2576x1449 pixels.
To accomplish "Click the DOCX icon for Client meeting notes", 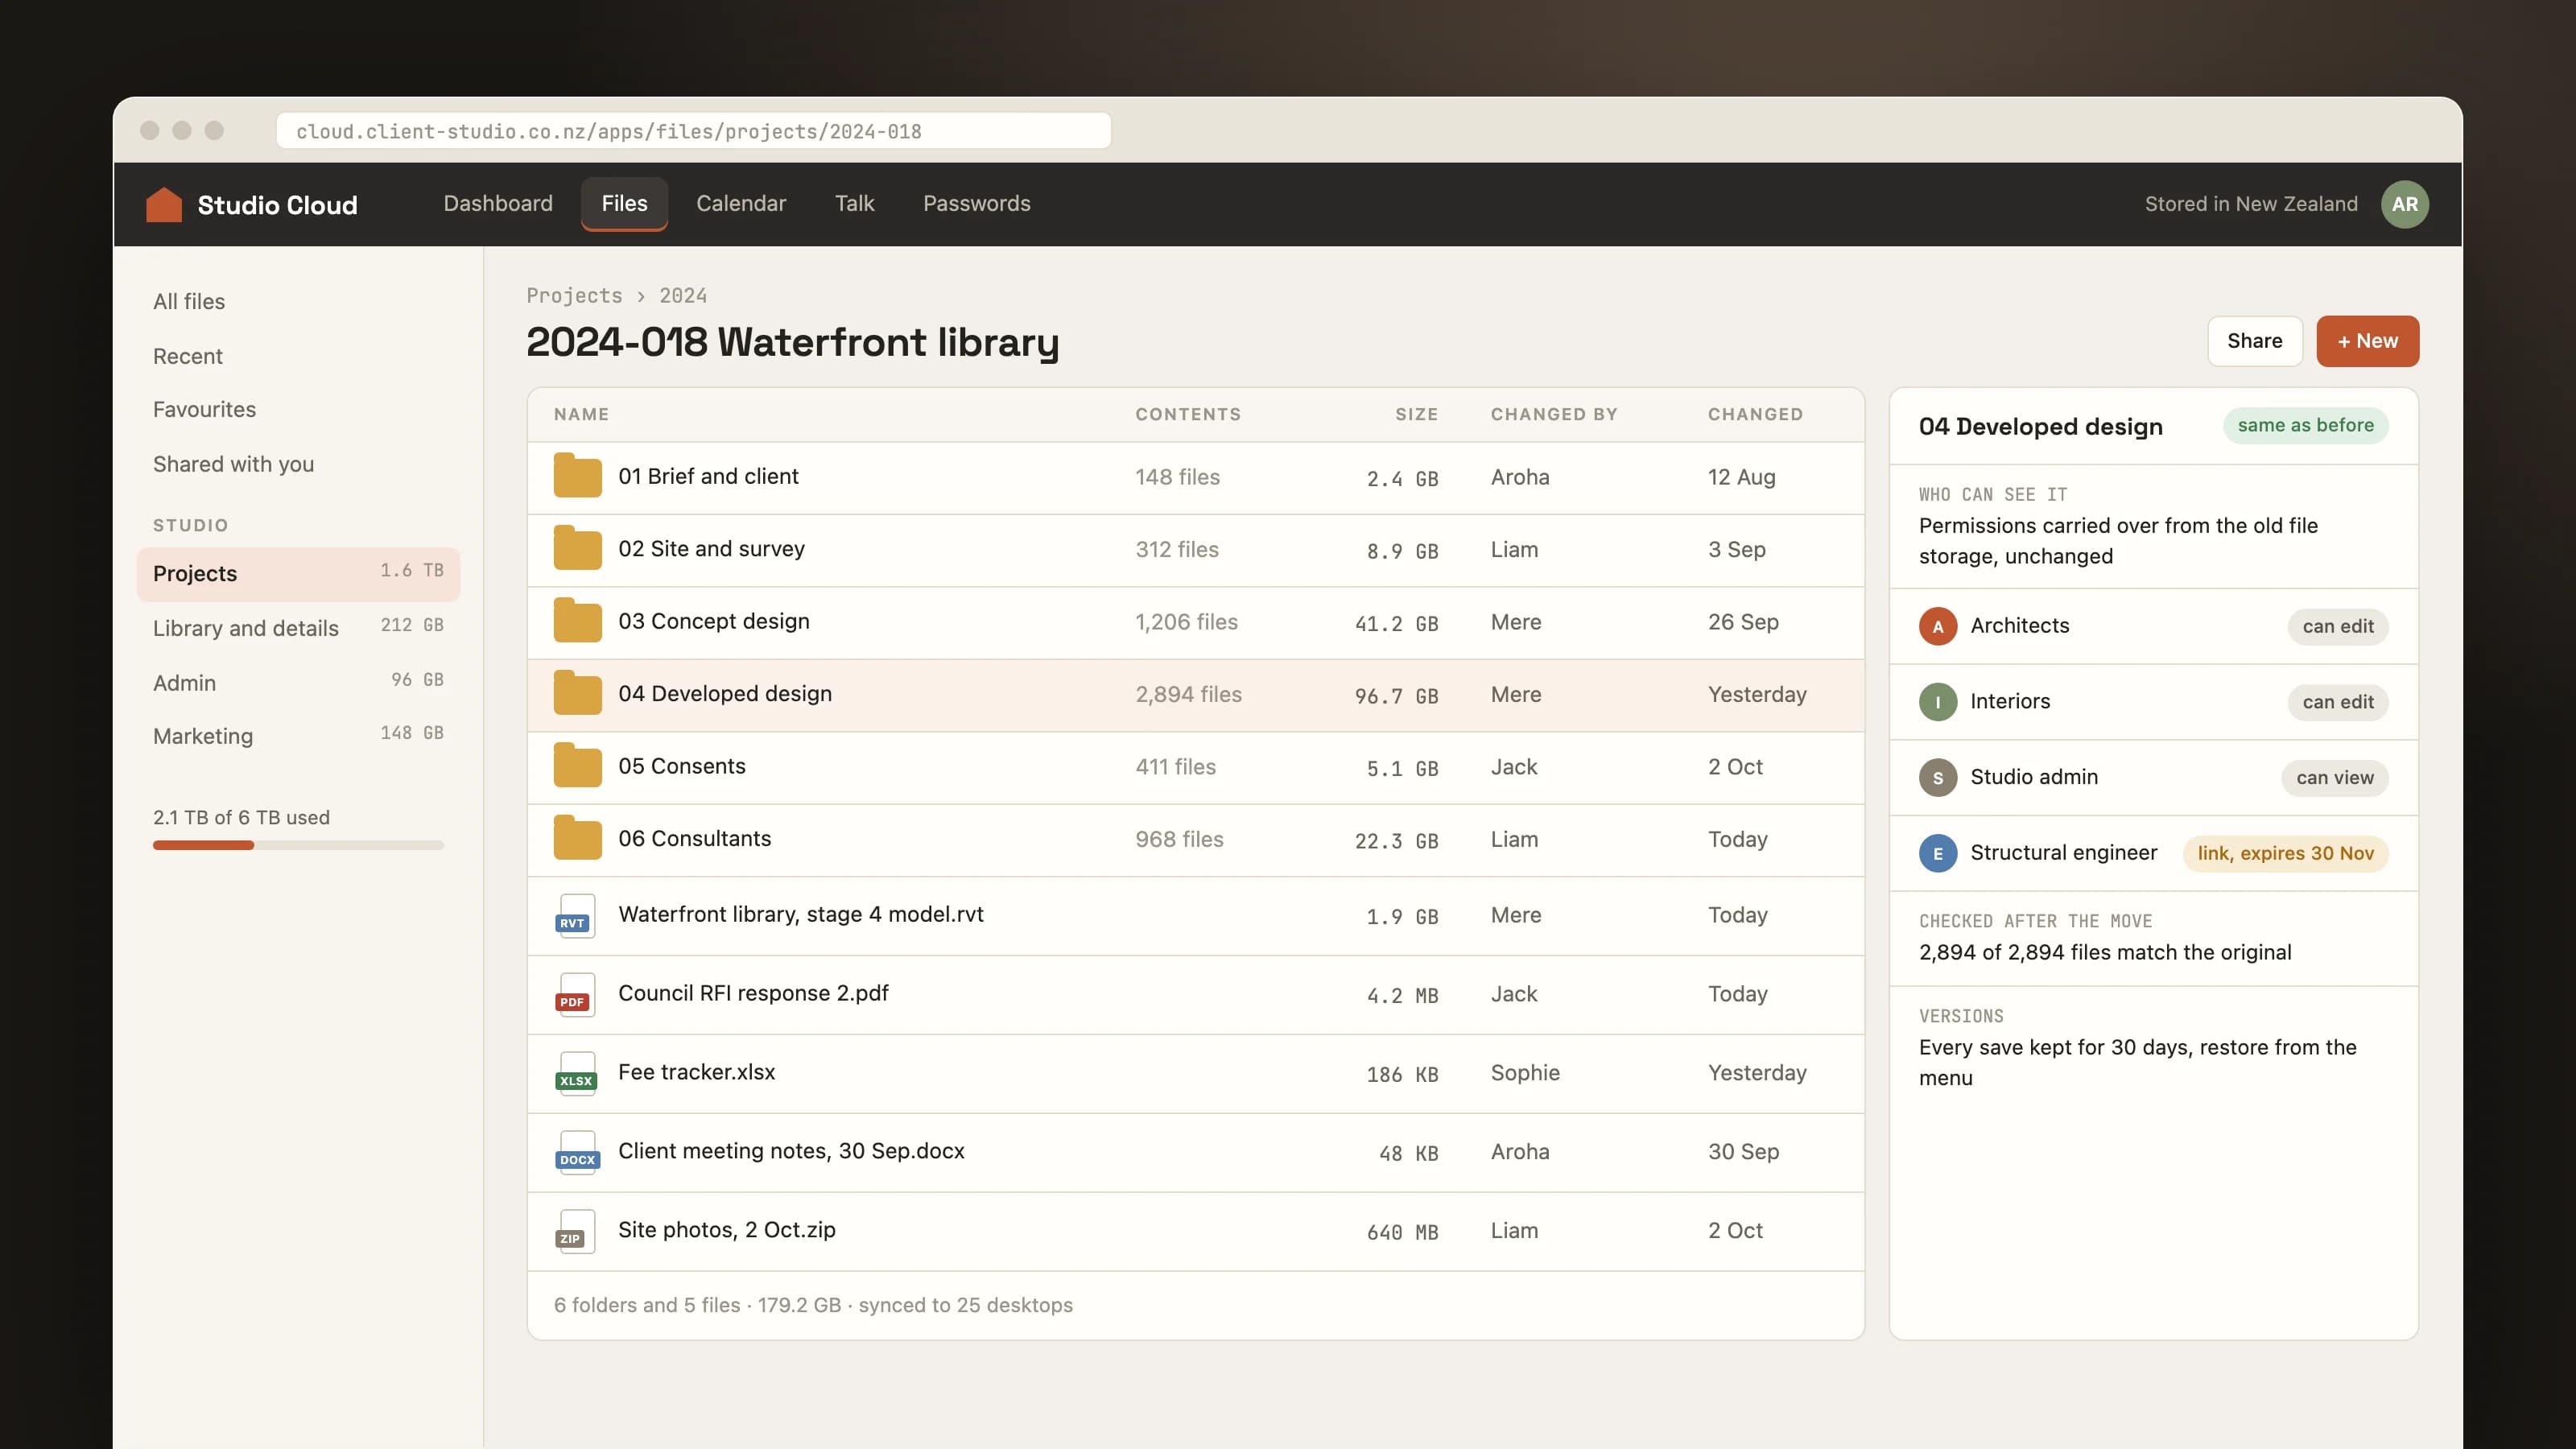I will click(577, 1153).
